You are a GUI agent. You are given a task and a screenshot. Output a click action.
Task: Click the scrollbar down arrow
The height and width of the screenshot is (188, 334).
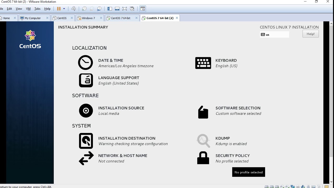(332, 182)
